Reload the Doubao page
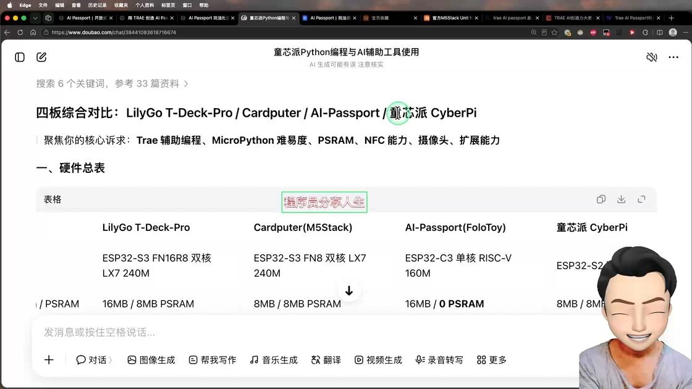Screen dimensions: 692x389 pyautogui.click(x=20, y=32)
